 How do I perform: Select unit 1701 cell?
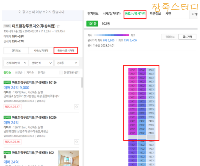[133, 149]
